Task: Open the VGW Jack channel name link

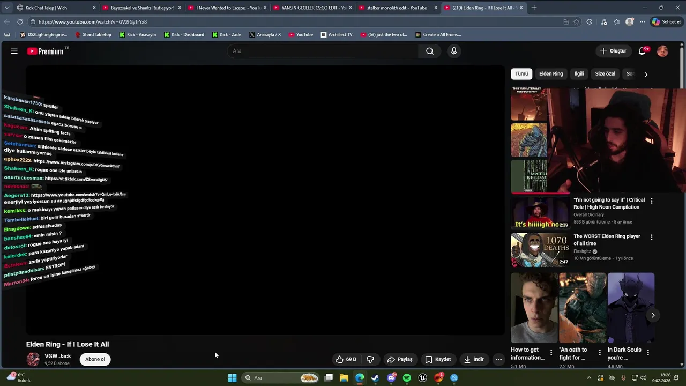Action: pos(58,356)
